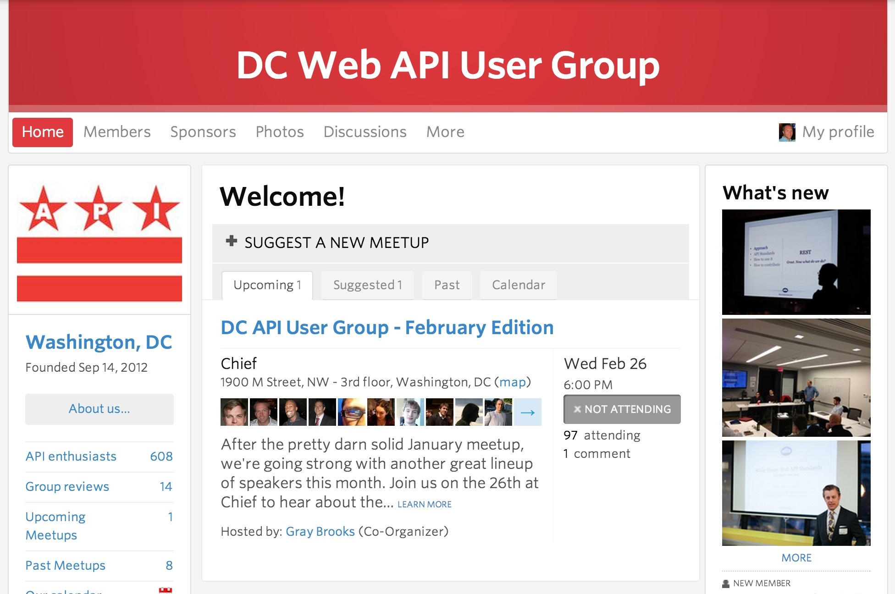The width and height of the screenshot is (895, 594).
Task: Switch to the Calendar tab
Action: tap(519, 285)
